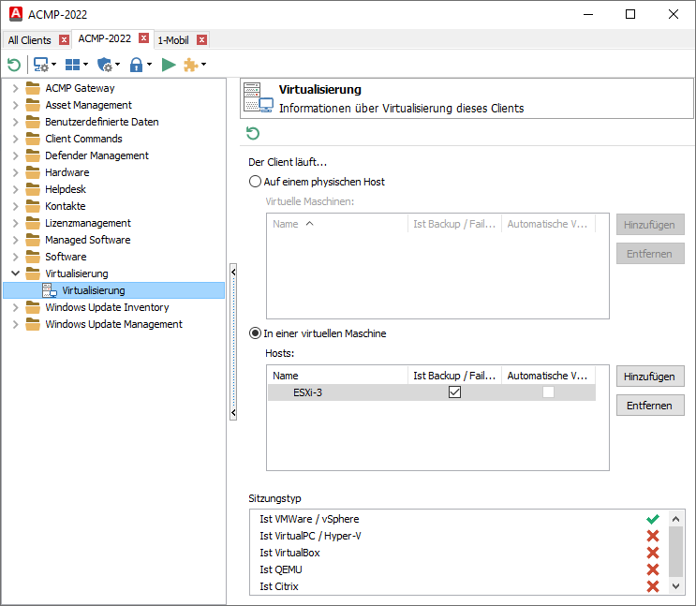Click the Ist Backup / Fail... Hosts column header
This screenshot has height=606, width=696.
[x=454, y=376]
